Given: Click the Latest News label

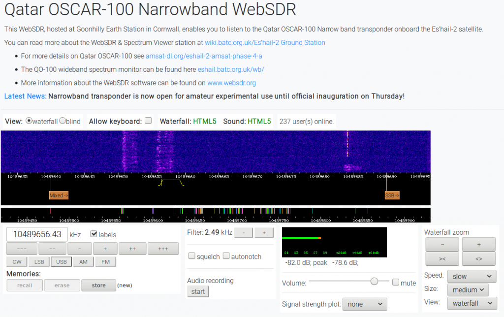Looking at the screenshot, I should click(x=26, y=96).
